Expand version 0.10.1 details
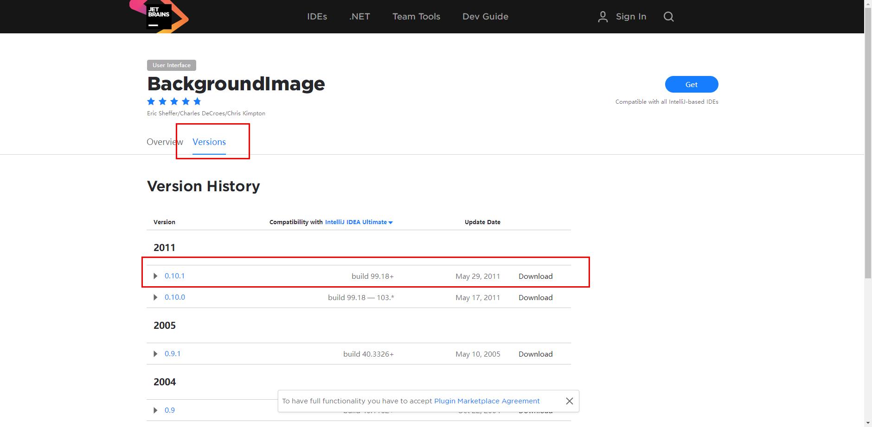 click(155, 276)
